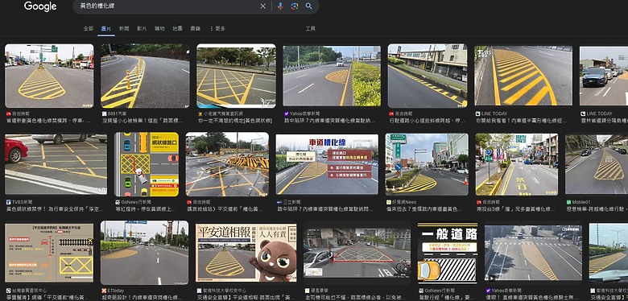Image resolution: width=628 pixels, height=301 pixels.
Task: Switch to the 全部 tab
Action: (88, 29)
